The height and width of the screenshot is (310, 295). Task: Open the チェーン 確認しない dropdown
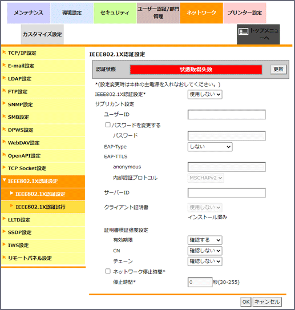pos(205,261)
